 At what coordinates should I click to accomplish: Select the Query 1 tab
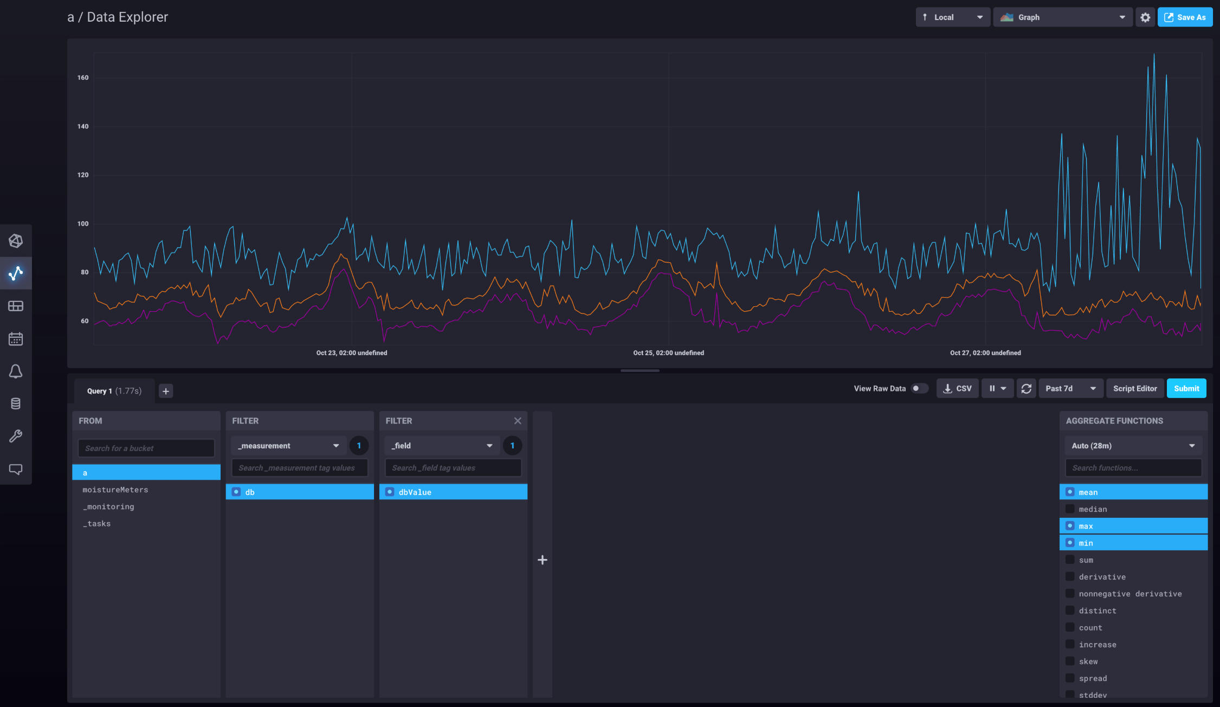[x=114, y=391]
